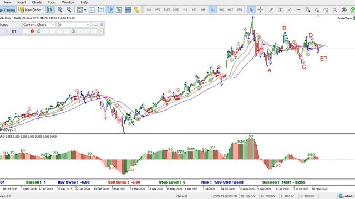This screenshot has width=355, height=199.
Task: Switch timeframe to H12
Action: click(x=230, y=10)
